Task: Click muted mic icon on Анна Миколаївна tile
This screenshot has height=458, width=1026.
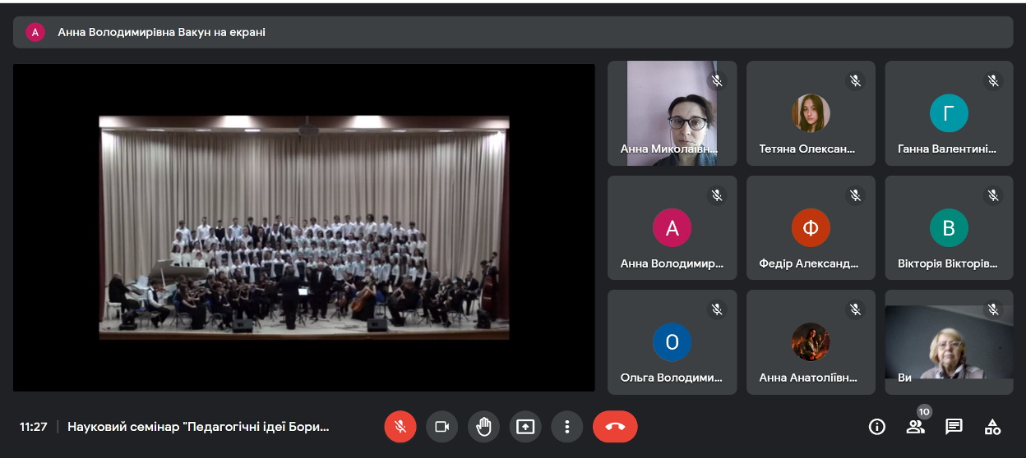Action: click(717, 80)
